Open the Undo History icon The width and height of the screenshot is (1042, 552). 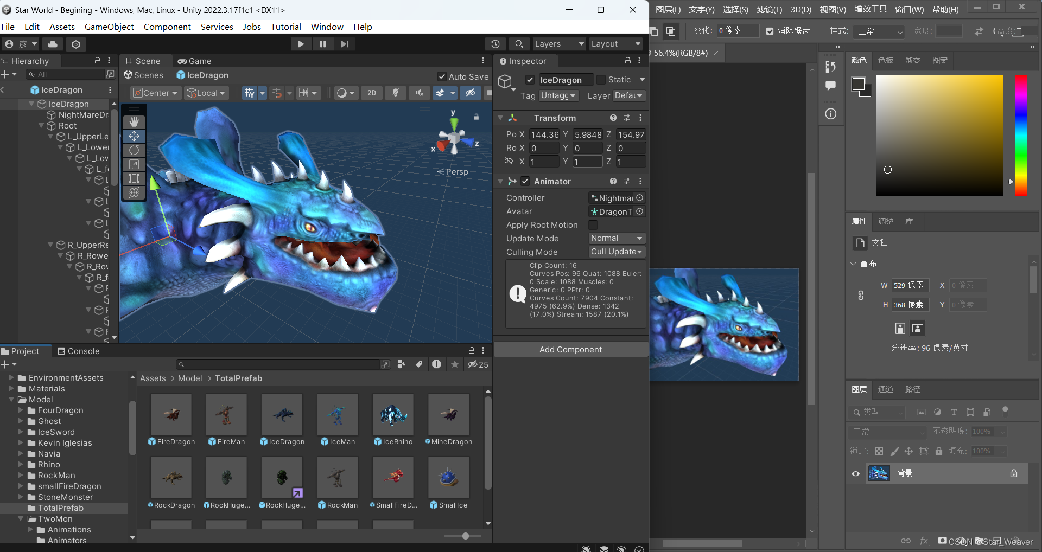pyautogui.click(x=495, y=44)
